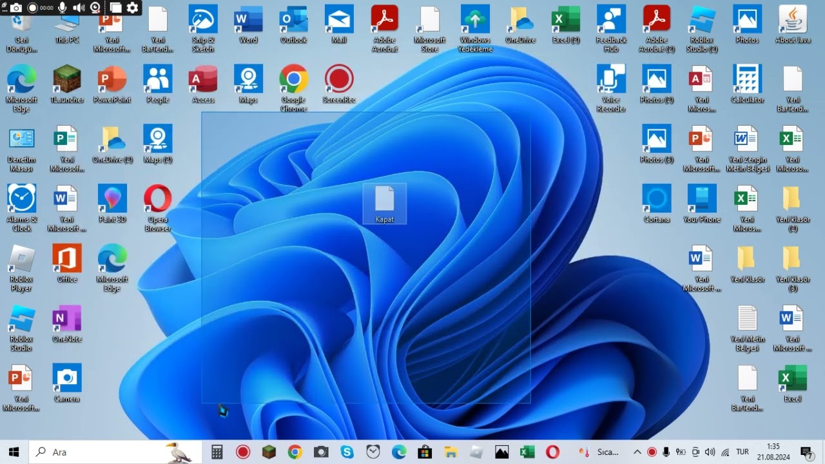Launch the Roblox Player shortcut
Viewport: 825px width, 464px height.
21,269
